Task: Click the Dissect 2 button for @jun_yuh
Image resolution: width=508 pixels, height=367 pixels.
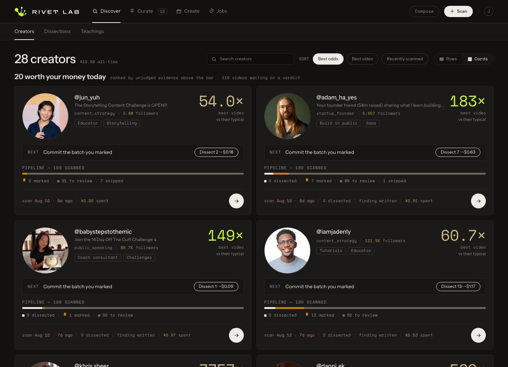Action: pyautogui.click(x=216, y=152)
